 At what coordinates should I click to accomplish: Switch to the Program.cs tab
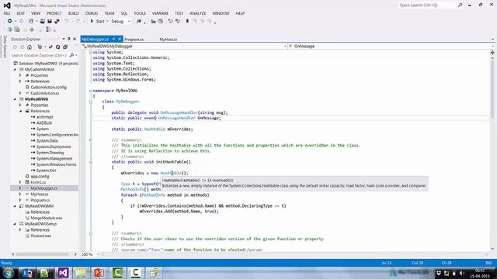[134, 40]
